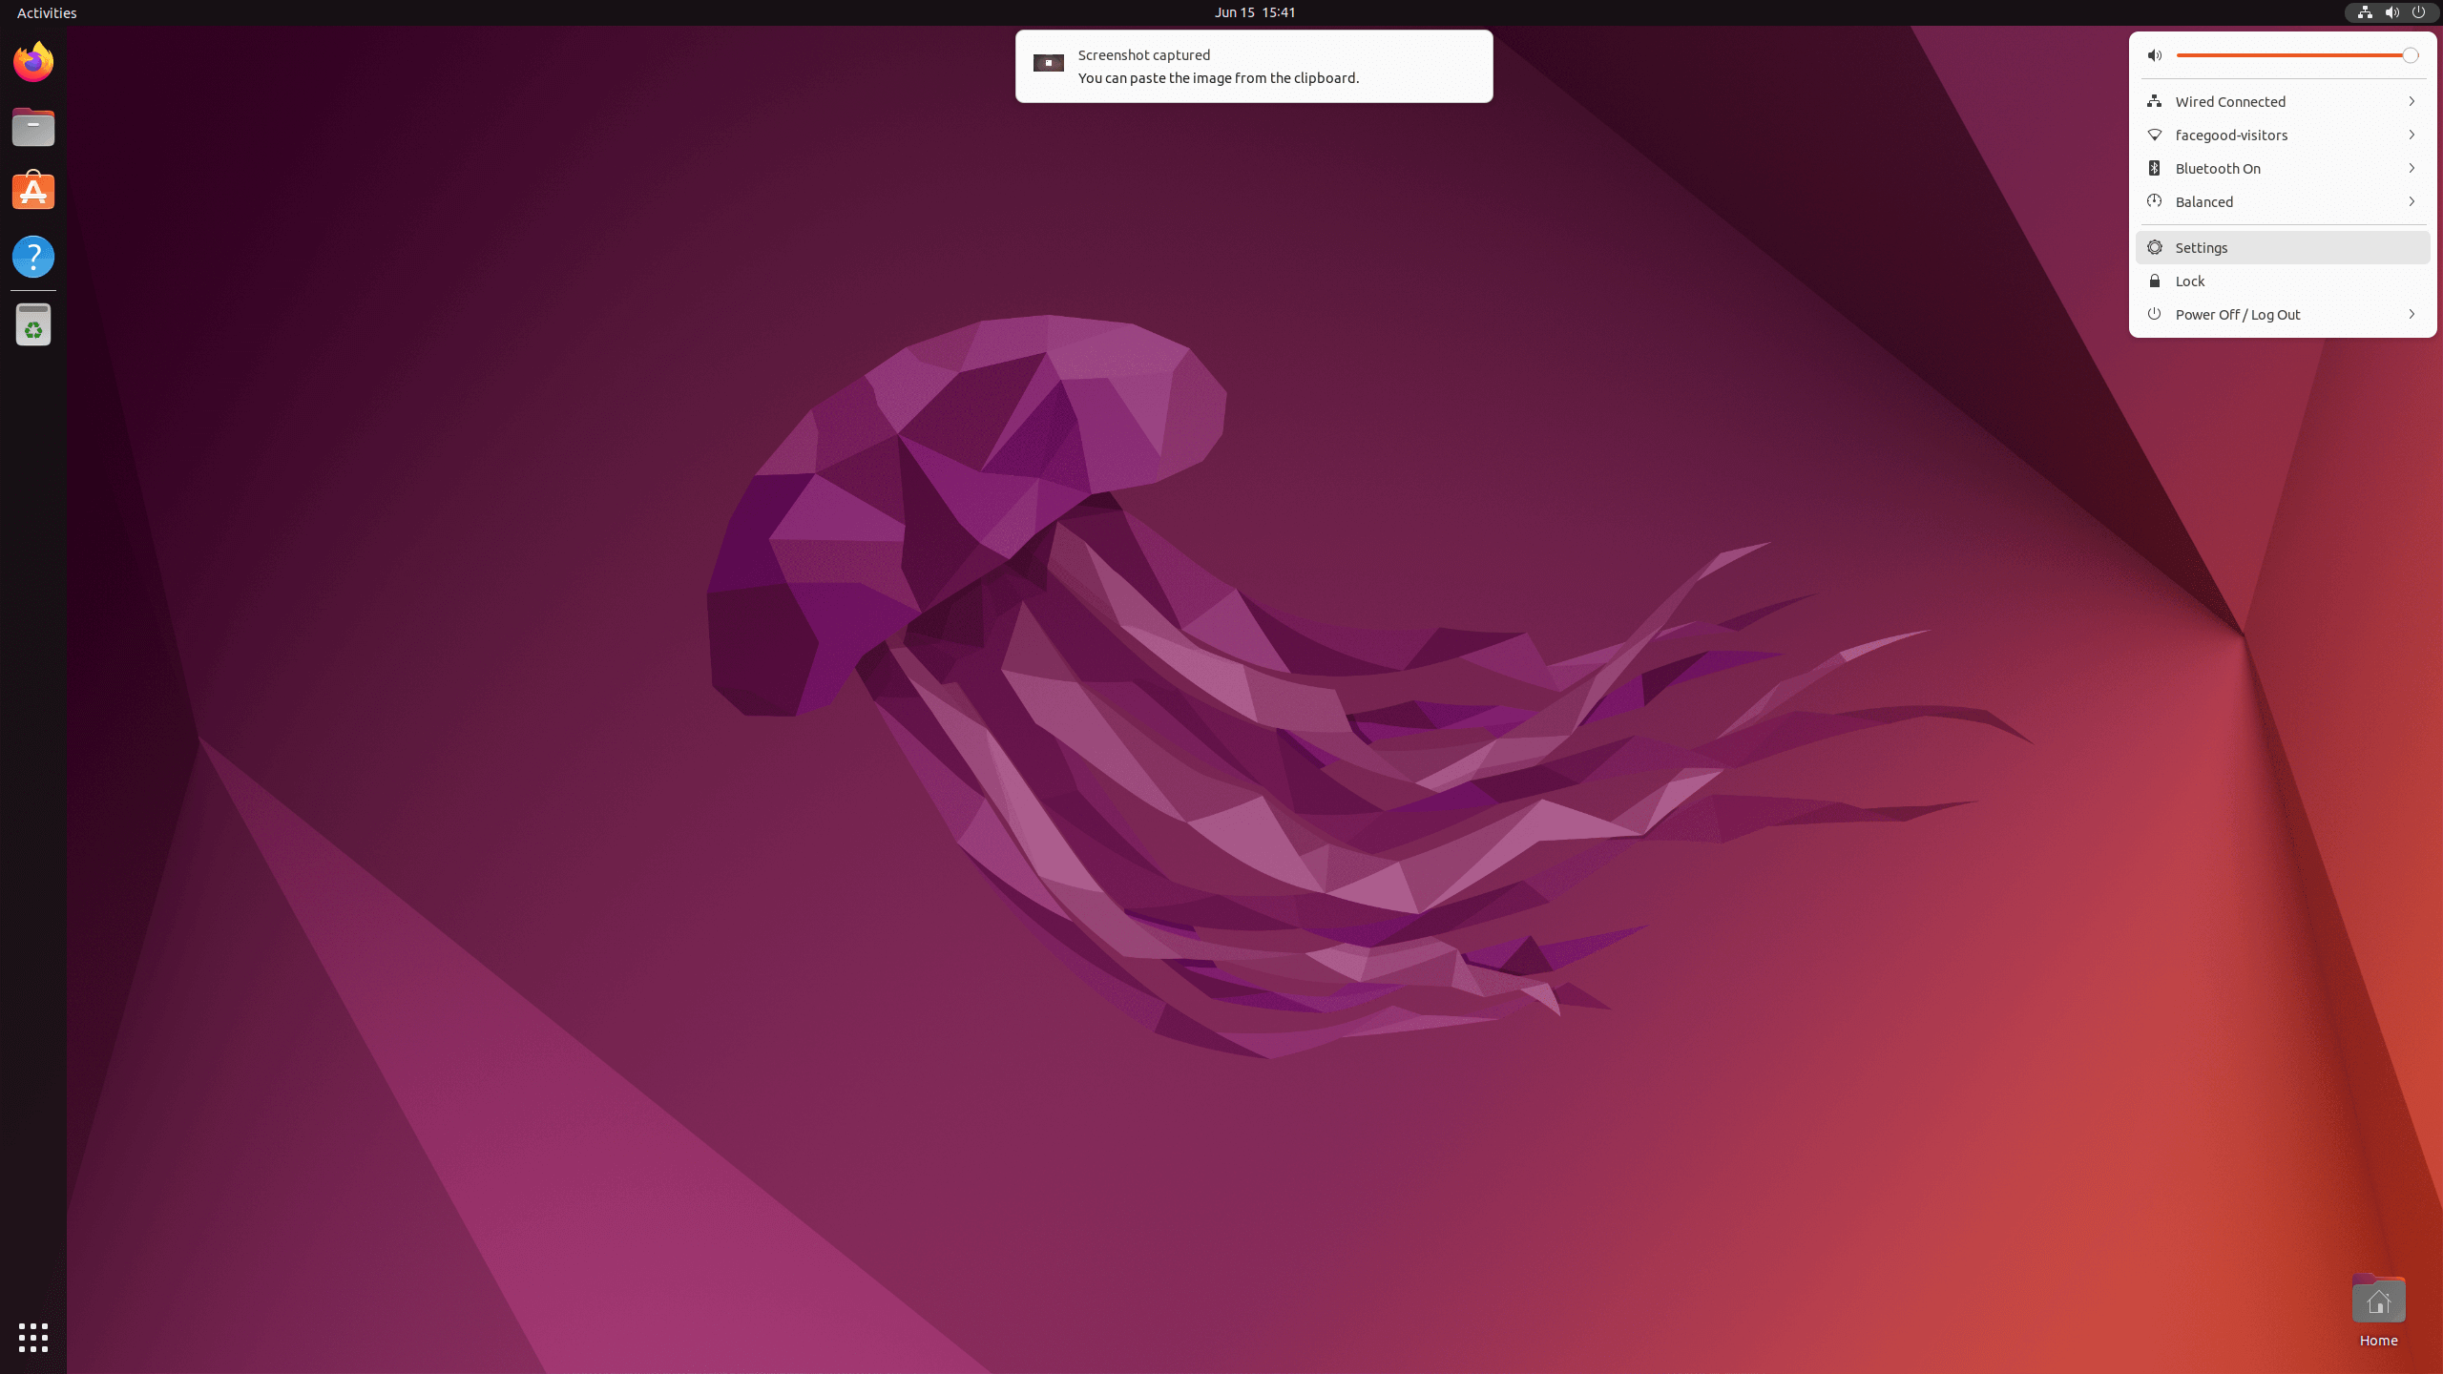Image resolution: width=2443 pixels, height=1374 pixels.
Task: Select Power Off / Log Out entry
Action: 2283,314
